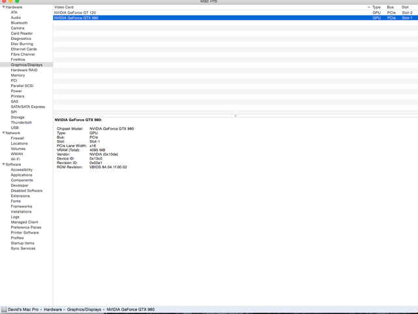
Task: Open Accessibility under Software
Action: pyautogui.click(x=22, y=169)
